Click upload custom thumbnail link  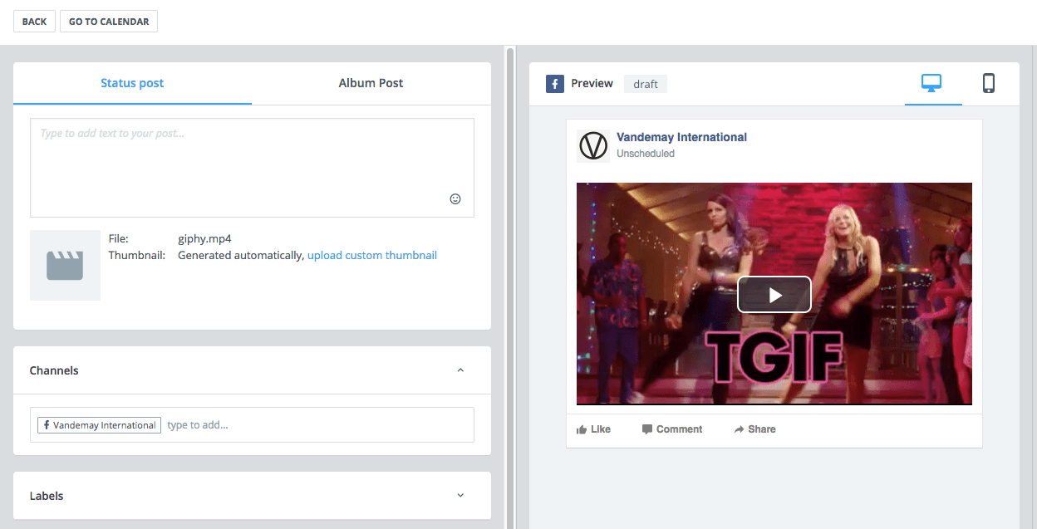(x=372, y=256)
